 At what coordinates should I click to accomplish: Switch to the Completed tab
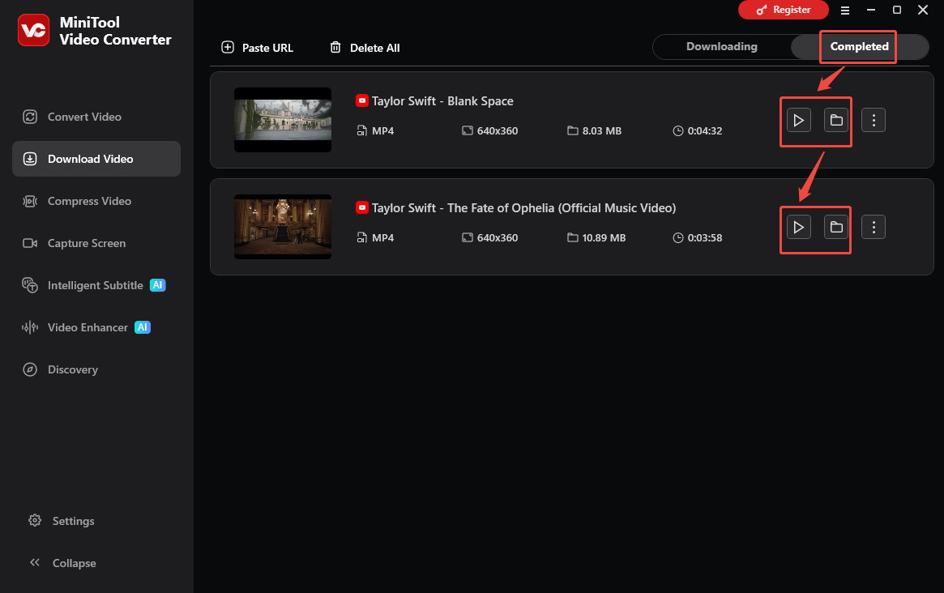859,46
